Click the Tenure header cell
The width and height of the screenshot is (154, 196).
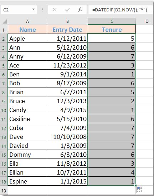click(x=112, y=30)
